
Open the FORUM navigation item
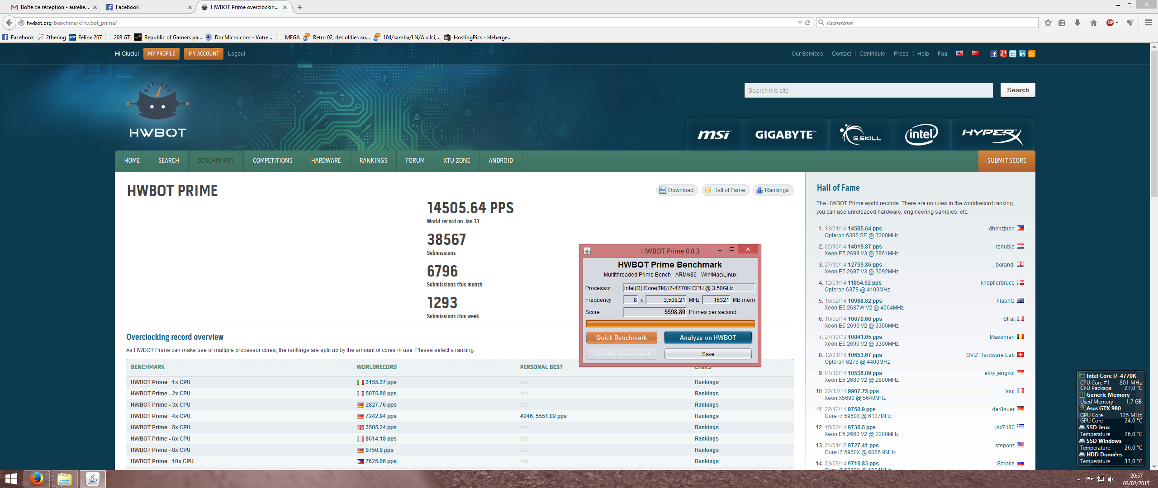(415, 161)
